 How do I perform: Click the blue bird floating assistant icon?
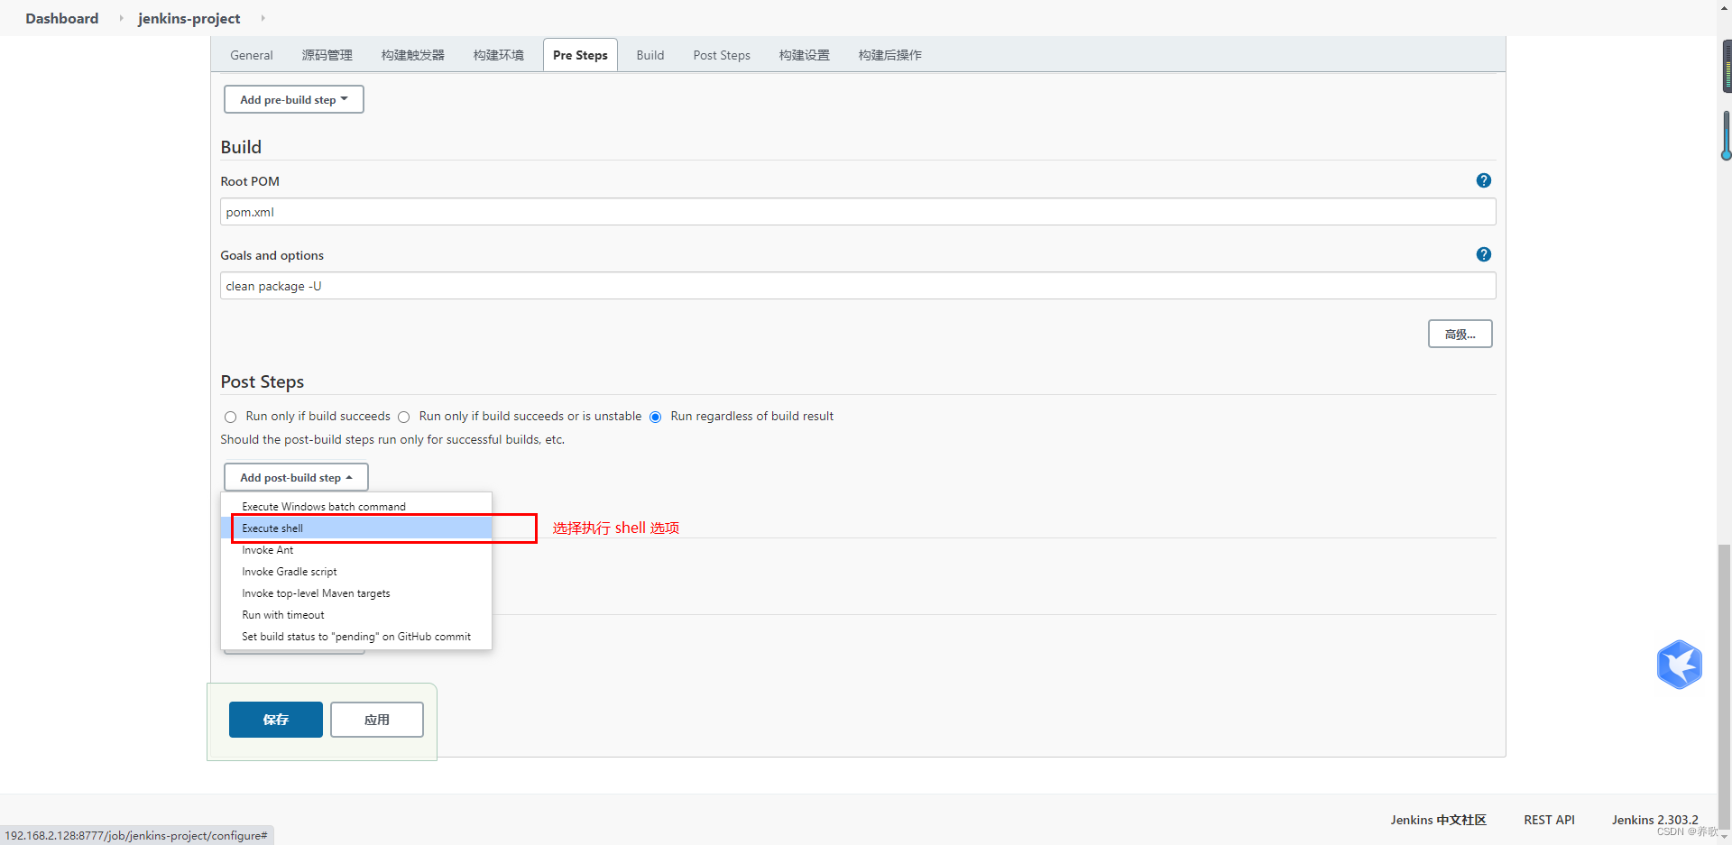tap(1679, 665)
